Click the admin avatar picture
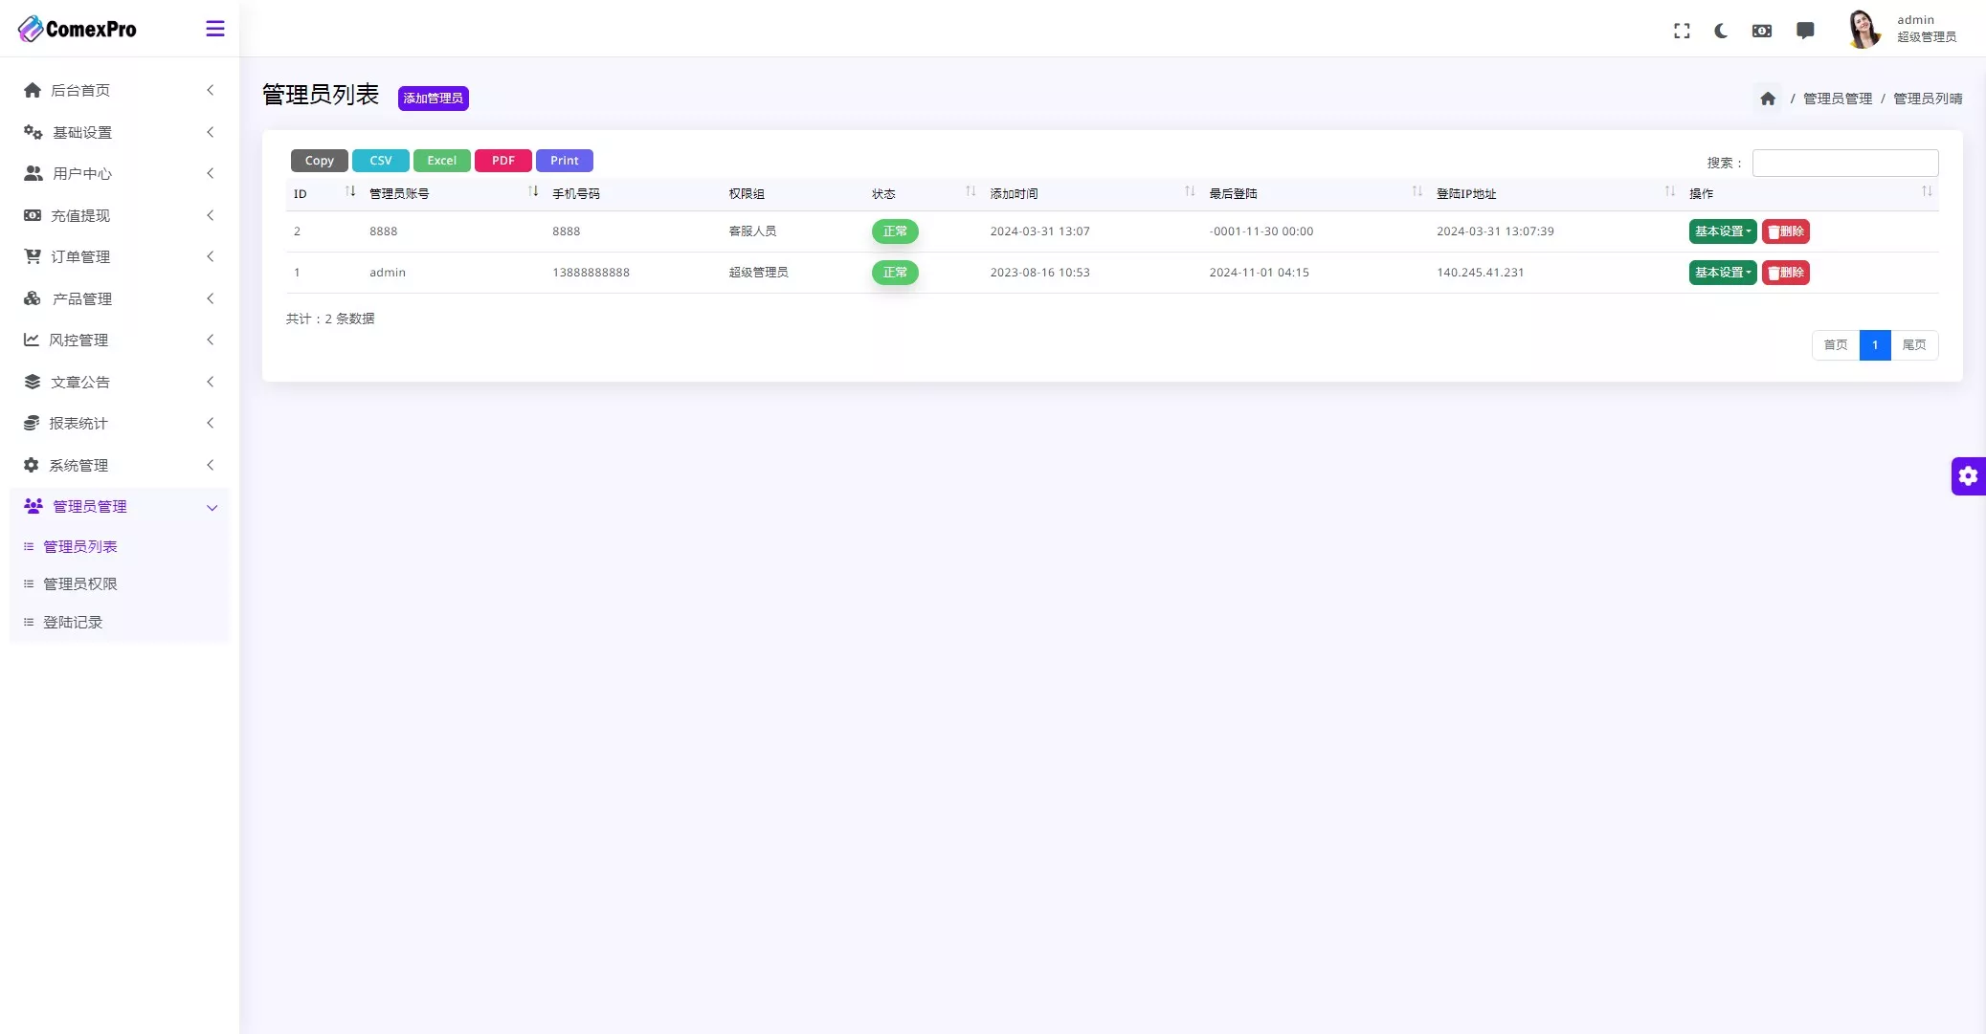 point(1863,29)
